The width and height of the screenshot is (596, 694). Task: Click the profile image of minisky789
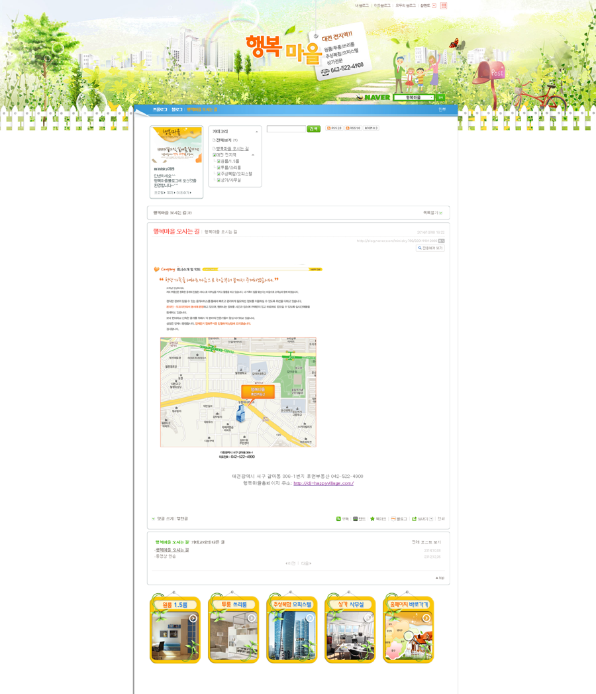[x=176, y=146]
